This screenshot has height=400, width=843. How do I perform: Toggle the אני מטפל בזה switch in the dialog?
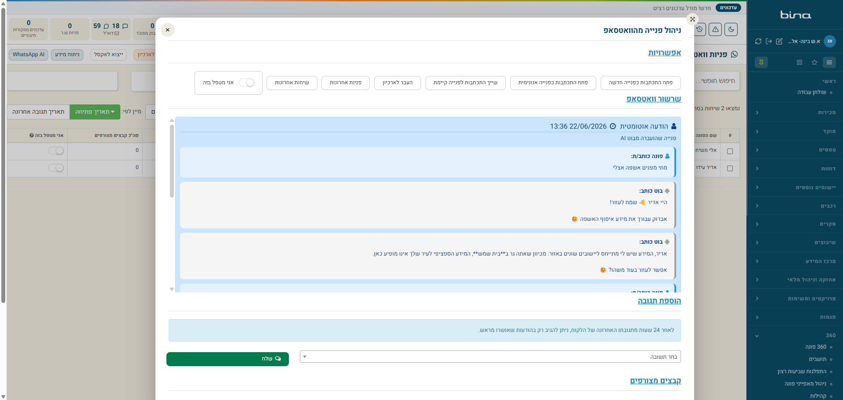(x=247, y=83)
